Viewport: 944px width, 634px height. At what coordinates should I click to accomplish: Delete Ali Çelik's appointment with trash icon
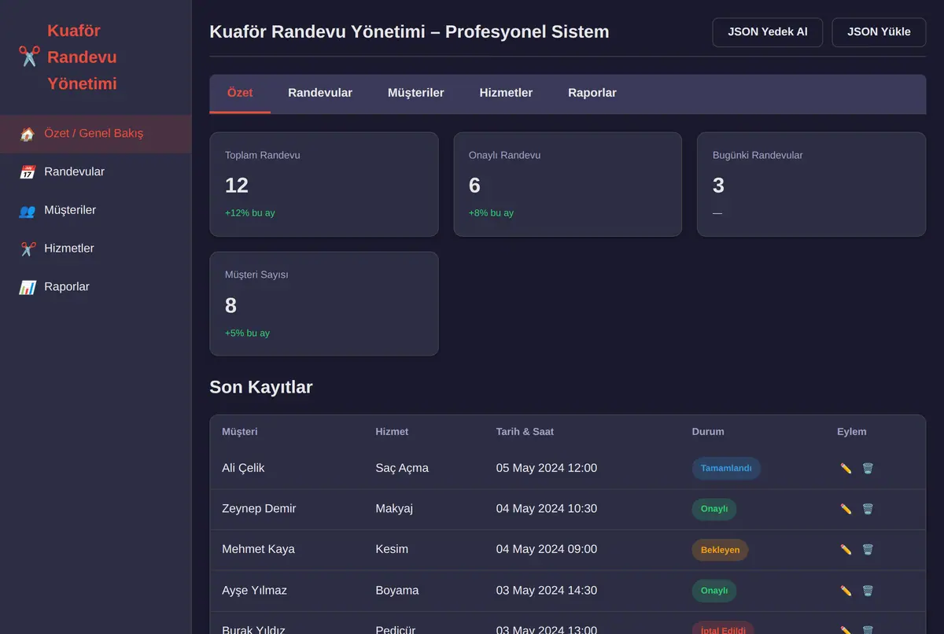868,468
